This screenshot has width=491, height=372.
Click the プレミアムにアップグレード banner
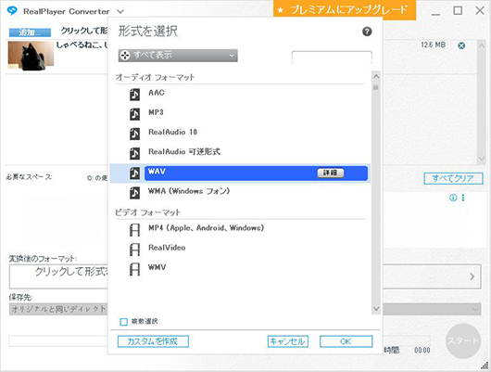tap(345, 9)
